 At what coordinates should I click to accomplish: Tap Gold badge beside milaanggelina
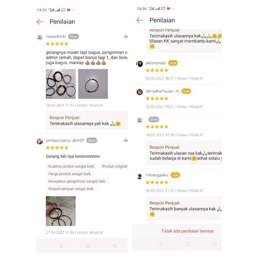coord(175,175)
